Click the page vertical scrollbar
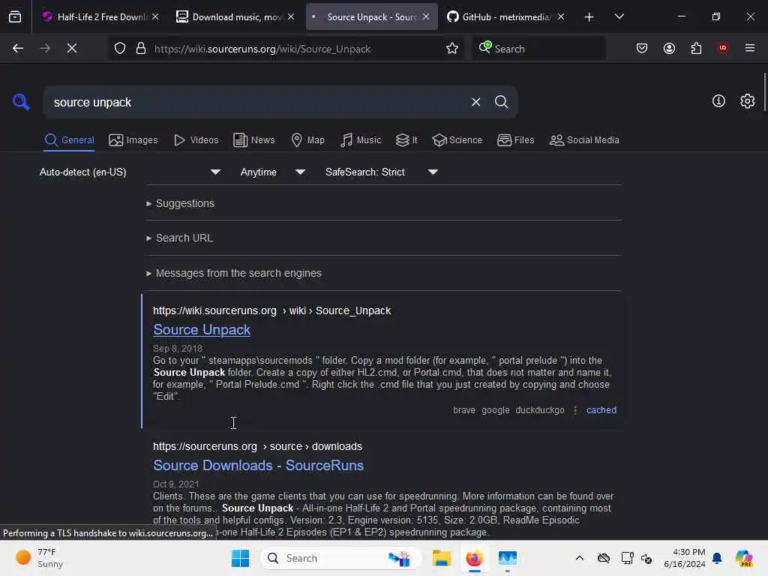The image size is (768, 576). click(x=764, y=93)
